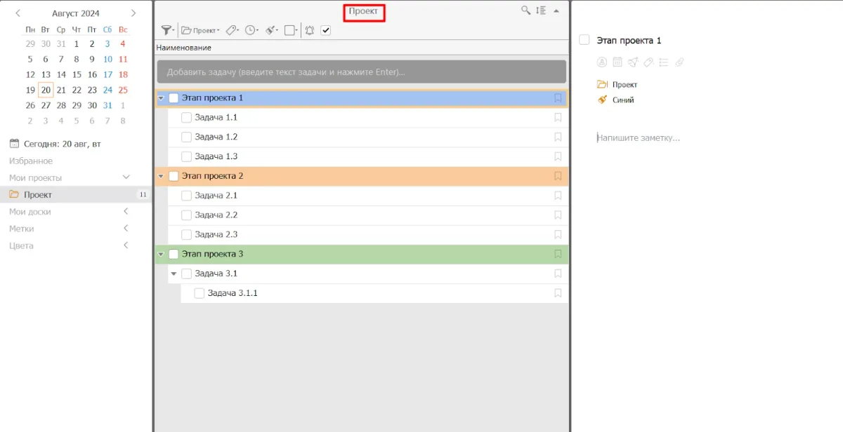This screenshot has width=843, height=432.
Task: Go to next month in the calendar
Action: point(133,13)
